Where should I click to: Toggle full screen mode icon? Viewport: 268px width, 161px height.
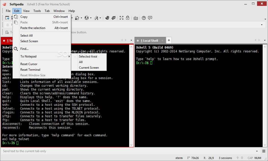[121, 18]
